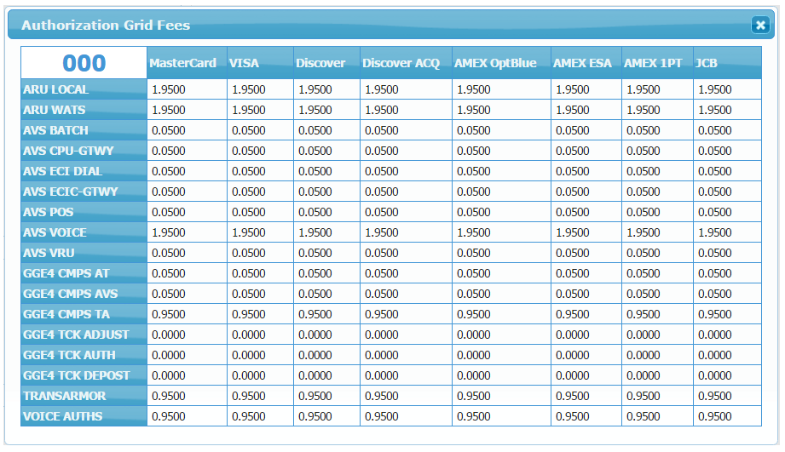The height and width of the screenshot is (452, 785).
Task: Click AVS POS AMEX 1PT fee cell
Action: coord(658,213)
